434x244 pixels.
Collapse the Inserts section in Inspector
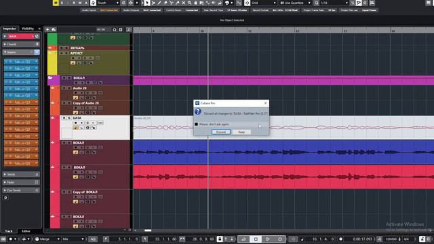[5, 52]
